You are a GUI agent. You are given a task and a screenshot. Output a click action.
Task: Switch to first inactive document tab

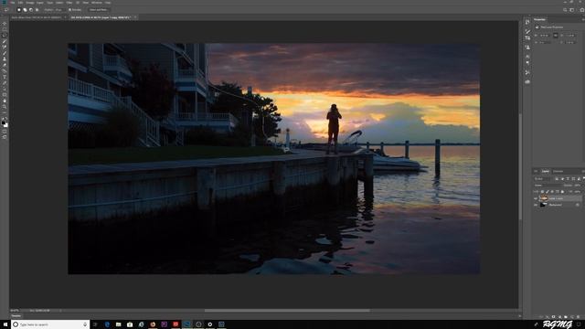pyautogui.click(x=37, y=17)
